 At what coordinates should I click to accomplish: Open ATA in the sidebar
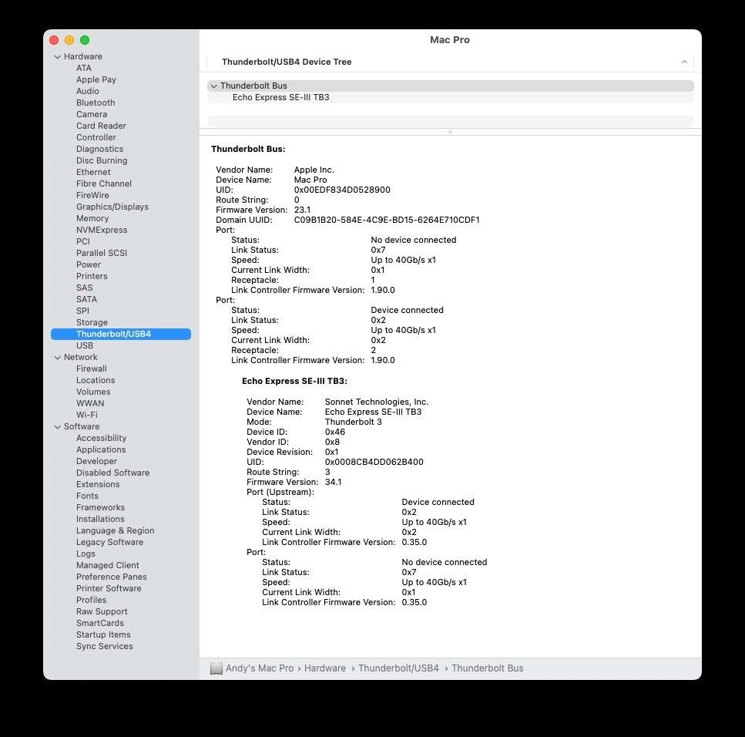84,68
